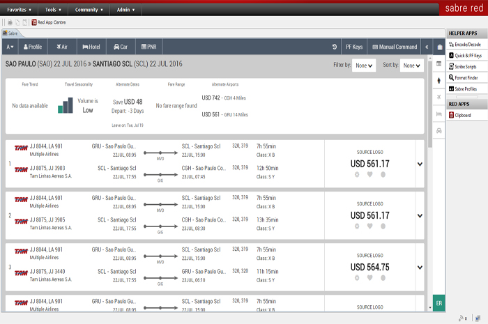Click circle icon under USD 564.75 price

tap(383, 278)
